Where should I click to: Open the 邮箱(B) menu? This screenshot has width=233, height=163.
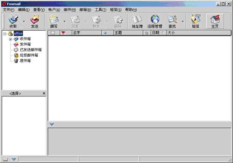click(x=85, y=10)
